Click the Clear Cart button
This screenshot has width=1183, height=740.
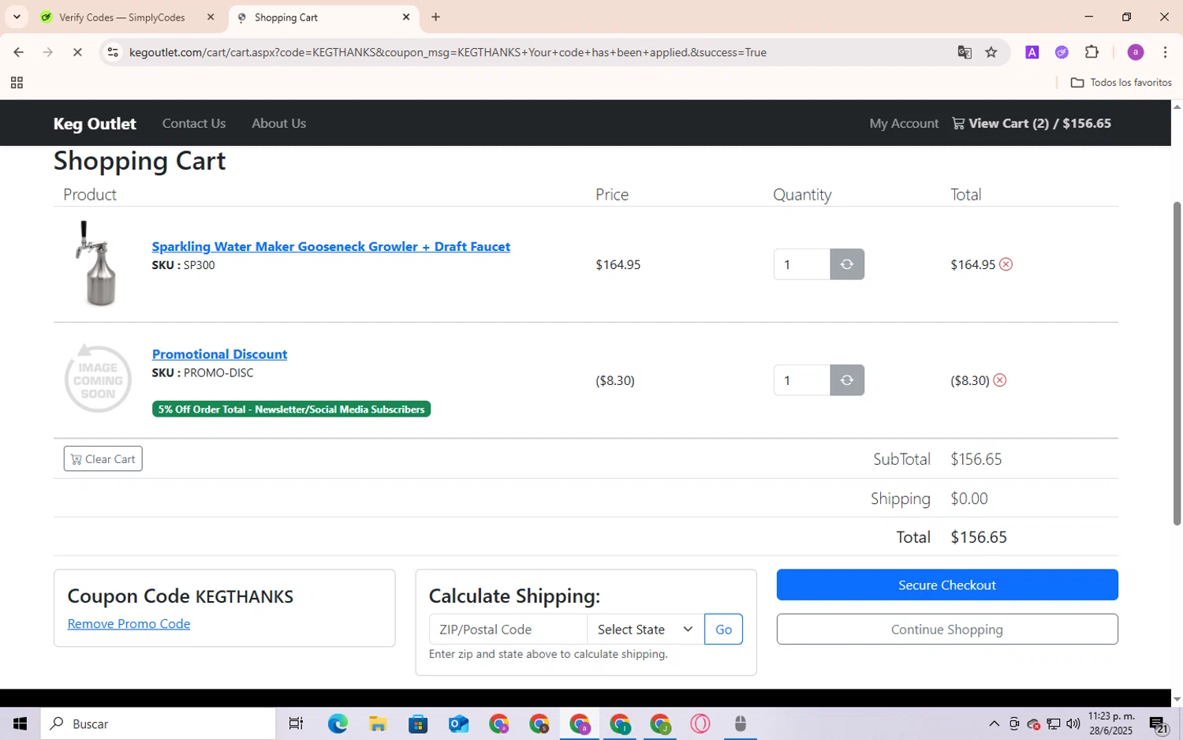click(103, 459)
